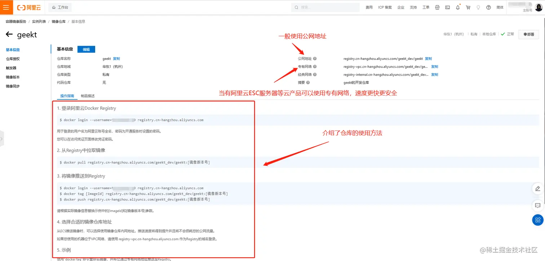
Task: Select 镜像同步 in sidebar
Action: (x=13, y=86)
